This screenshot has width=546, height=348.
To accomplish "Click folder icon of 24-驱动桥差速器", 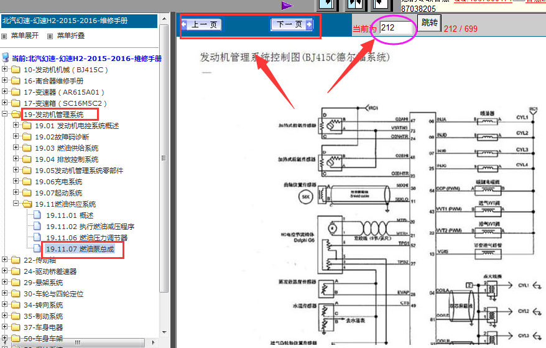I will point(16,271).
